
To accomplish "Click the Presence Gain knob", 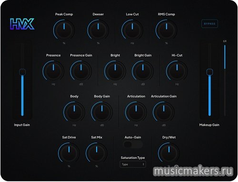I will click(81, 71).
